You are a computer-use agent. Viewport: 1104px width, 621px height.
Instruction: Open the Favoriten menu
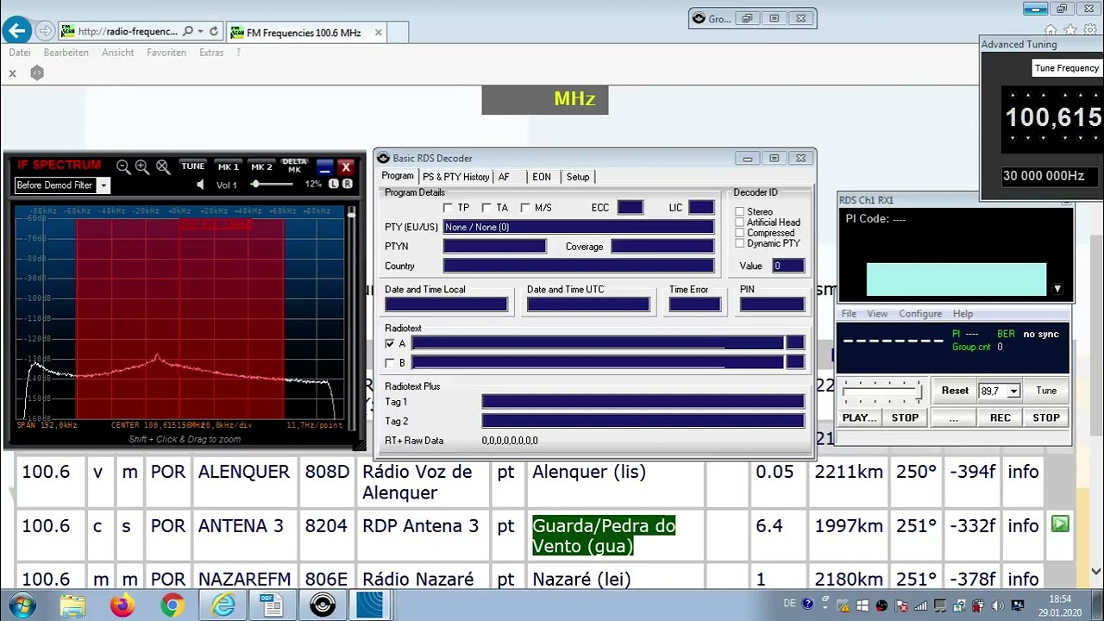click(166, 53)
